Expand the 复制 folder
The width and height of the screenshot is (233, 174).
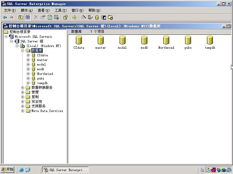23,97
